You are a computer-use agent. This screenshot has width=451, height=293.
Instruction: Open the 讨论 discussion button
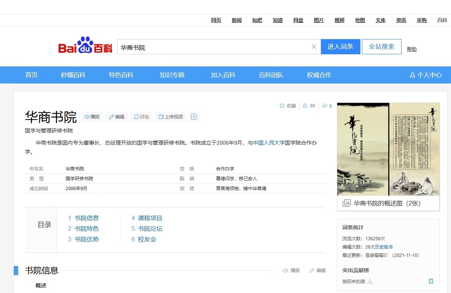click(141, 117)
